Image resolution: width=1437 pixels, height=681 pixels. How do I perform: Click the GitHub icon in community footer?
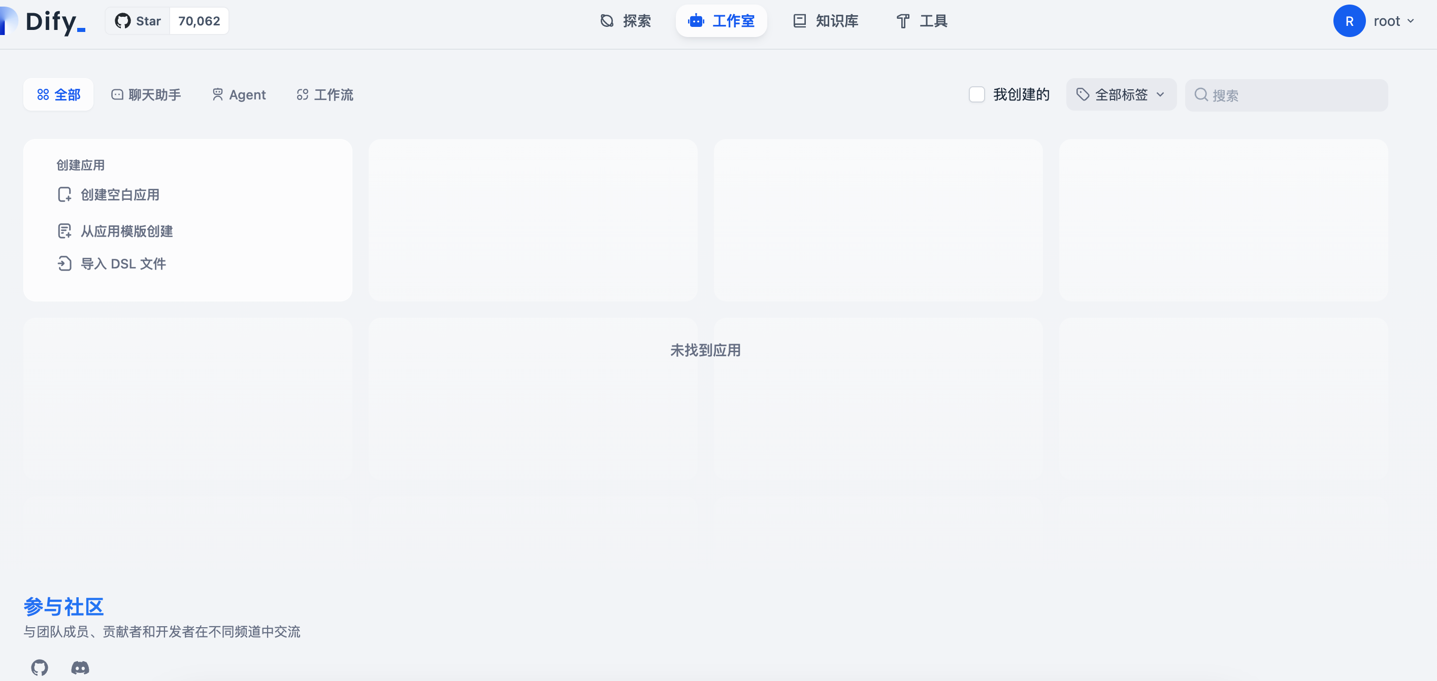[x=39, y=667]
